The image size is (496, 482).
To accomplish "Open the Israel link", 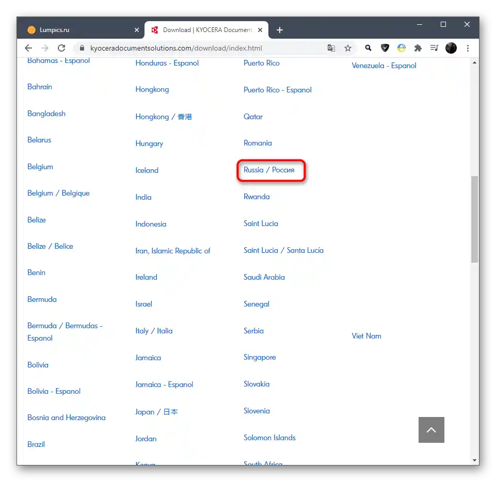I will tap(143, 304).
